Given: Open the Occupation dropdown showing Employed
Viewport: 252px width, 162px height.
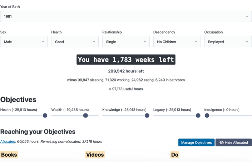Looking at the screenshot, I should pos(228,42).
